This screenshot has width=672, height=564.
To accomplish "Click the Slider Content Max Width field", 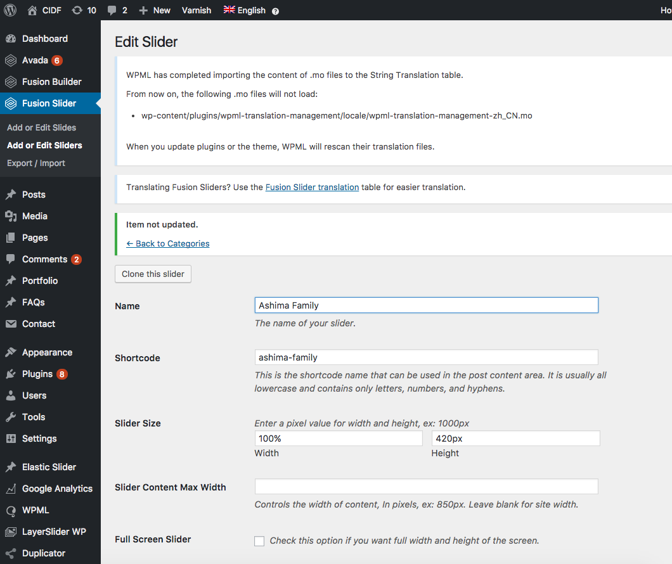I will click(427, 487).
